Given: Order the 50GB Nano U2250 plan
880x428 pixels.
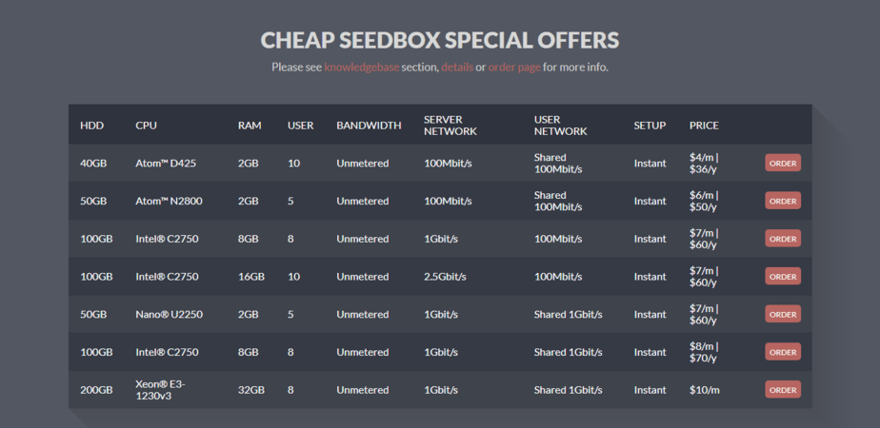Looking at the screenshot, I should coord(782,314).
